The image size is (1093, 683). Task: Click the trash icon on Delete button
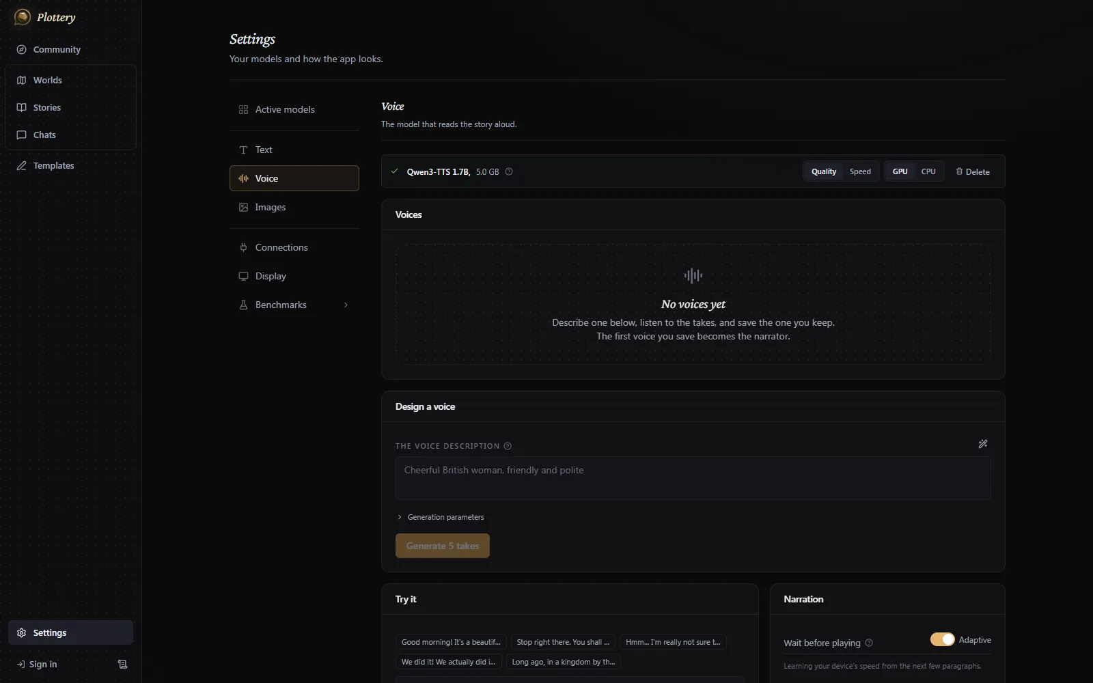click(x=959, y=171)
